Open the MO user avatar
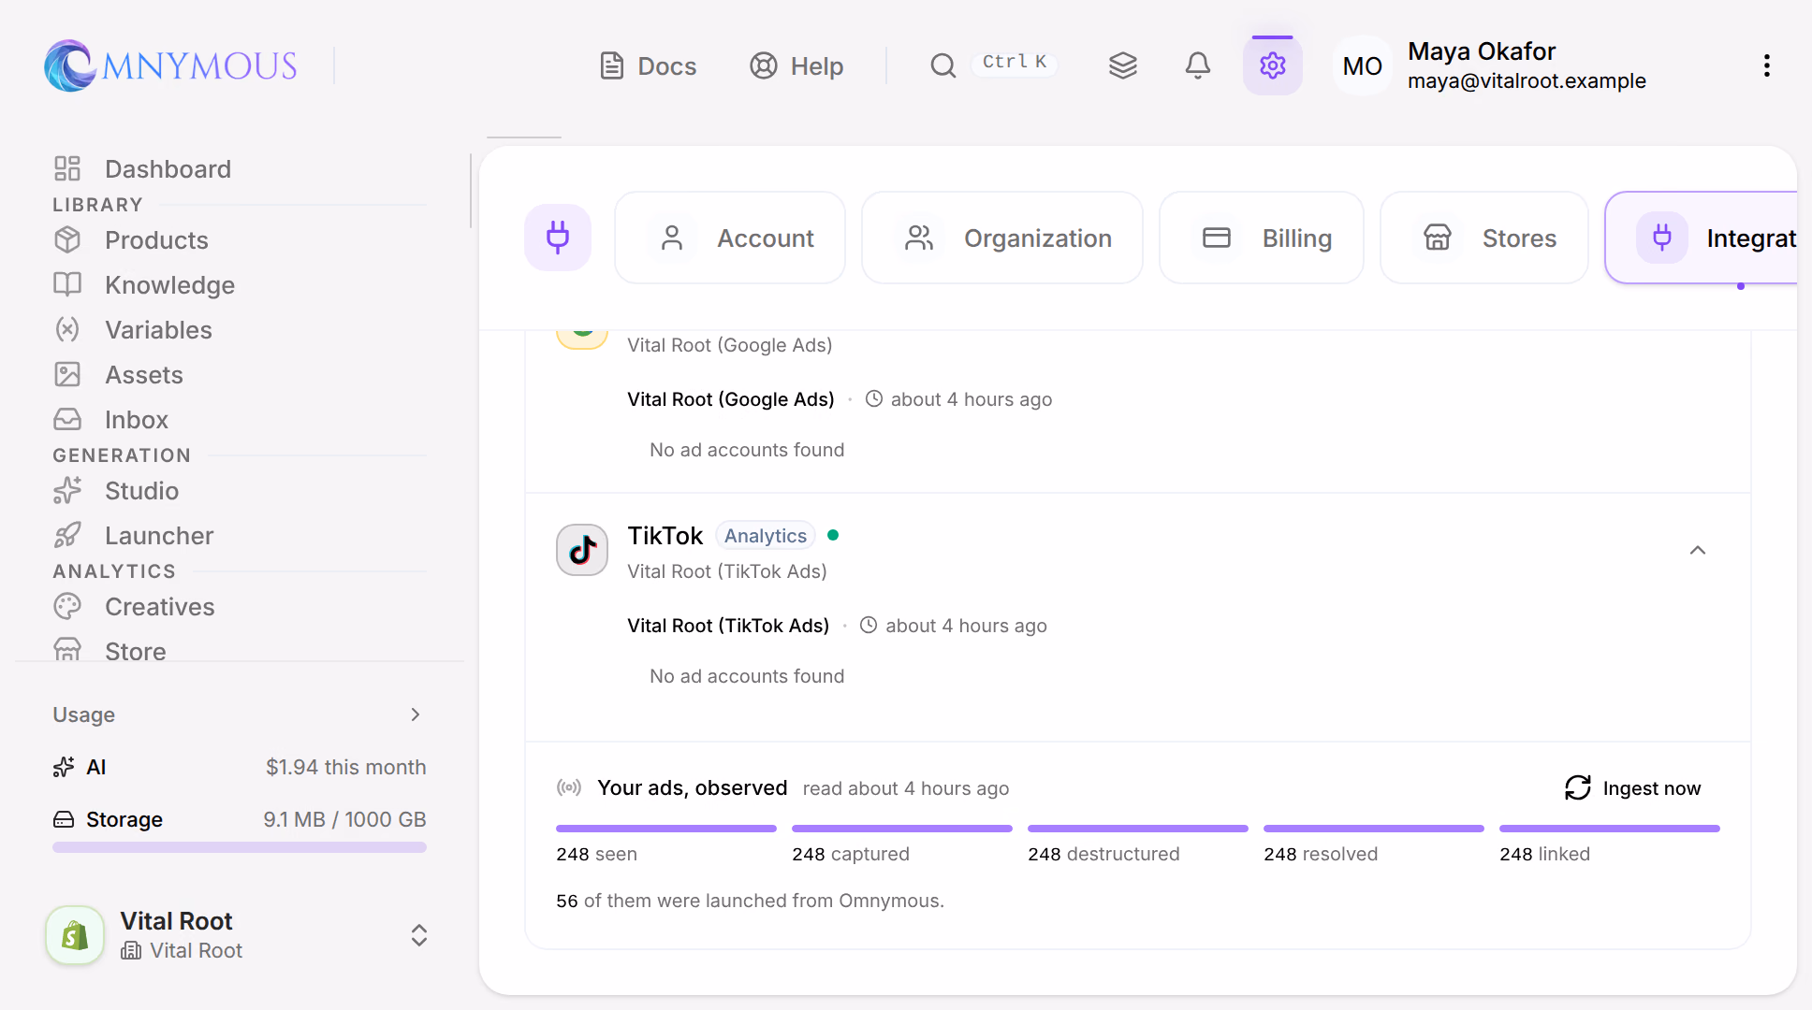Screen dimensions: 1812x1010 [x=1363, y=65]
